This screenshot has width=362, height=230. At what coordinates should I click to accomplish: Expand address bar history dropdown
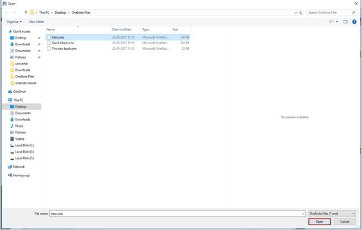(x=296, y=13)
